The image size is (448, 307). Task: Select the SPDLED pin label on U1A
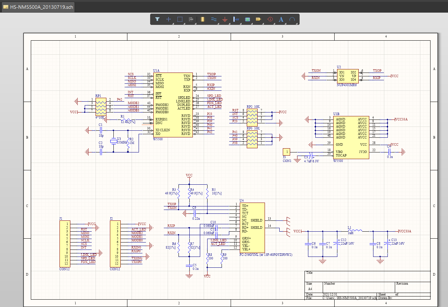click(184, 97)
